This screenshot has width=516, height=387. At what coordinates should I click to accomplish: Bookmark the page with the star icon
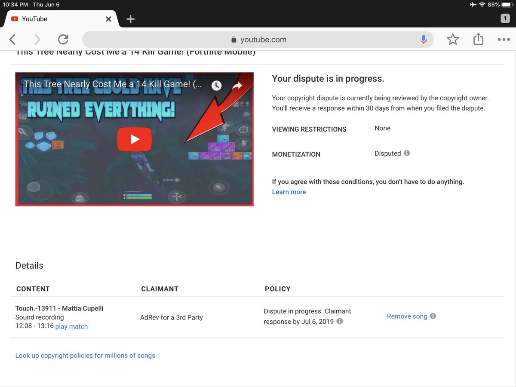point(453,40)
